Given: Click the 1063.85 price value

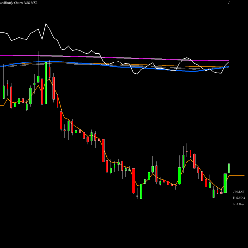Looking at the screenshot, I should pos(239,192).
